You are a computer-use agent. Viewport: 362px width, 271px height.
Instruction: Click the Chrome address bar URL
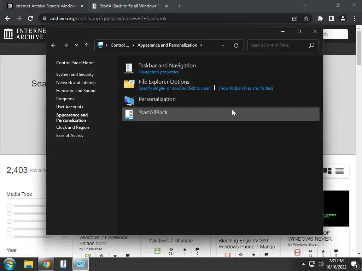click(108, 18)
